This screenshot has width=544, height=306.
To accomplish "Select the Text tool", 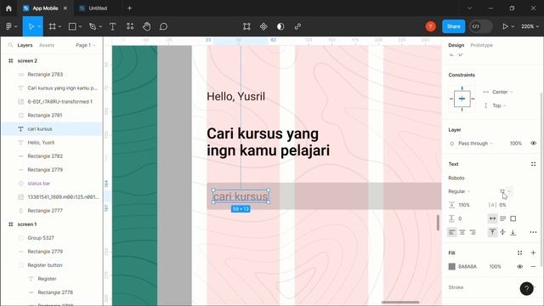I will tap(112, 26).
